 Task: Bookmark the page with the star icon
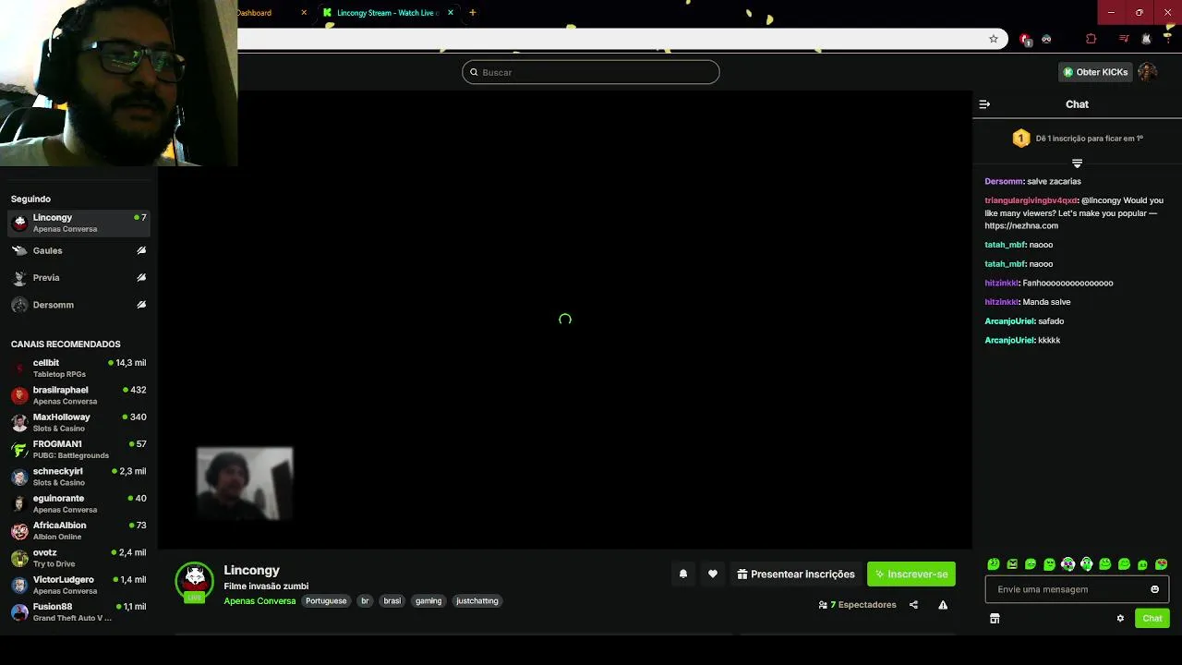(994, 39)
